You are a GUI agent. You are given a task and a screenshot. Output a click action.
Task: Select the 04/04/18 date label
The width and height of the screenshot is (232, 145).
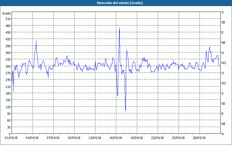pos(32,138)
